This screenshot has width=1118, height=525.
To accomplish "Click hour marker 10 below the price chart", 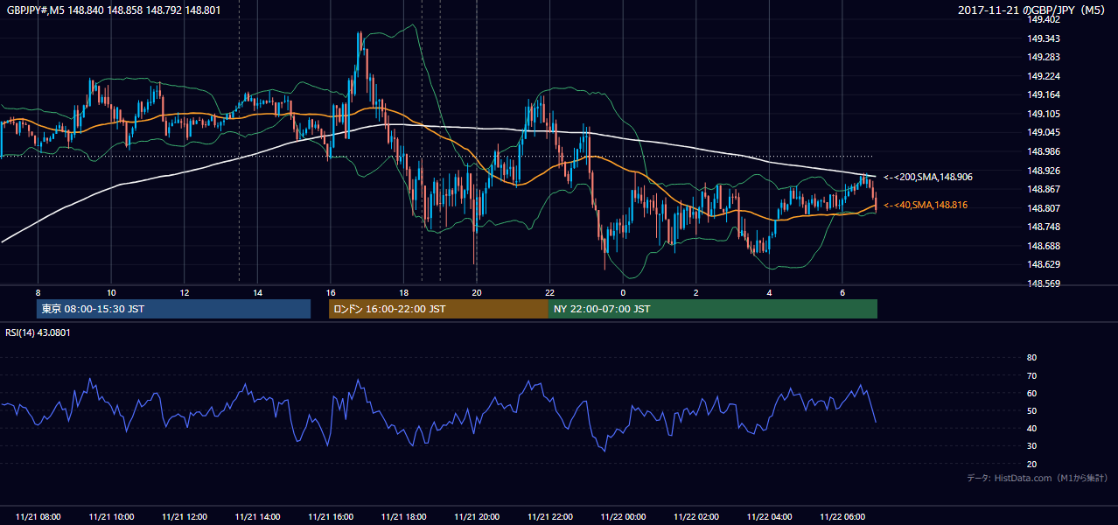I will tap(111, 292).
